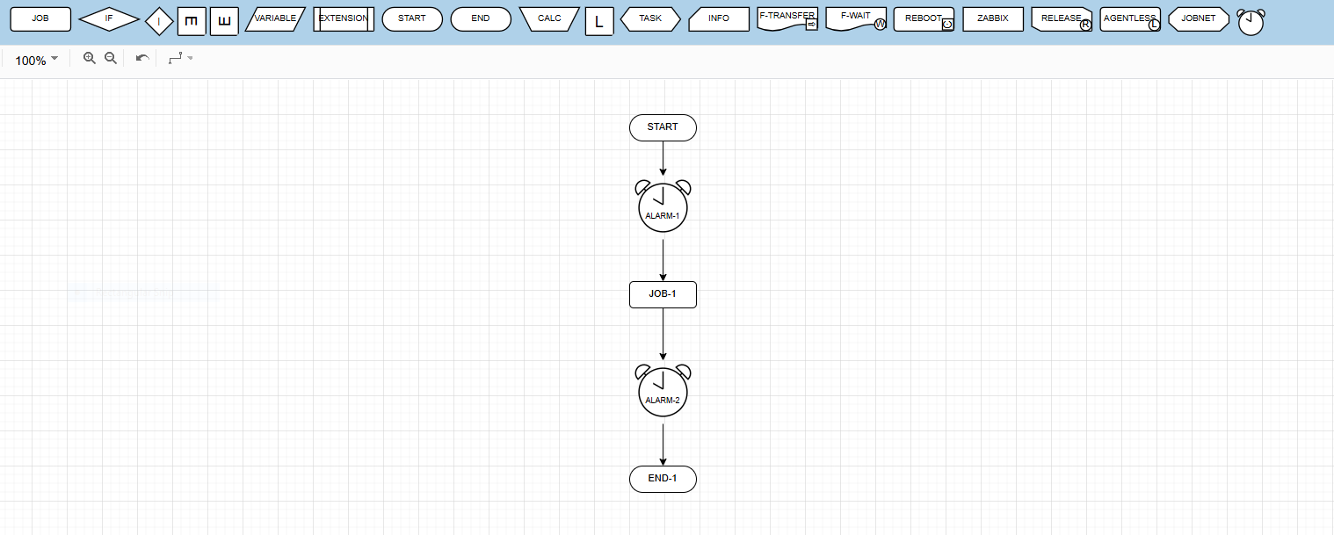Choose the JOBNET hexagon shape
The image size is (1334, 535).
tap(1199, 18)
